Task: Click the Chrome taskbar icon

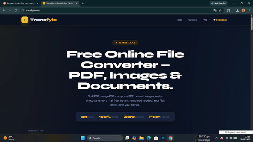Action: coord(170,138)
